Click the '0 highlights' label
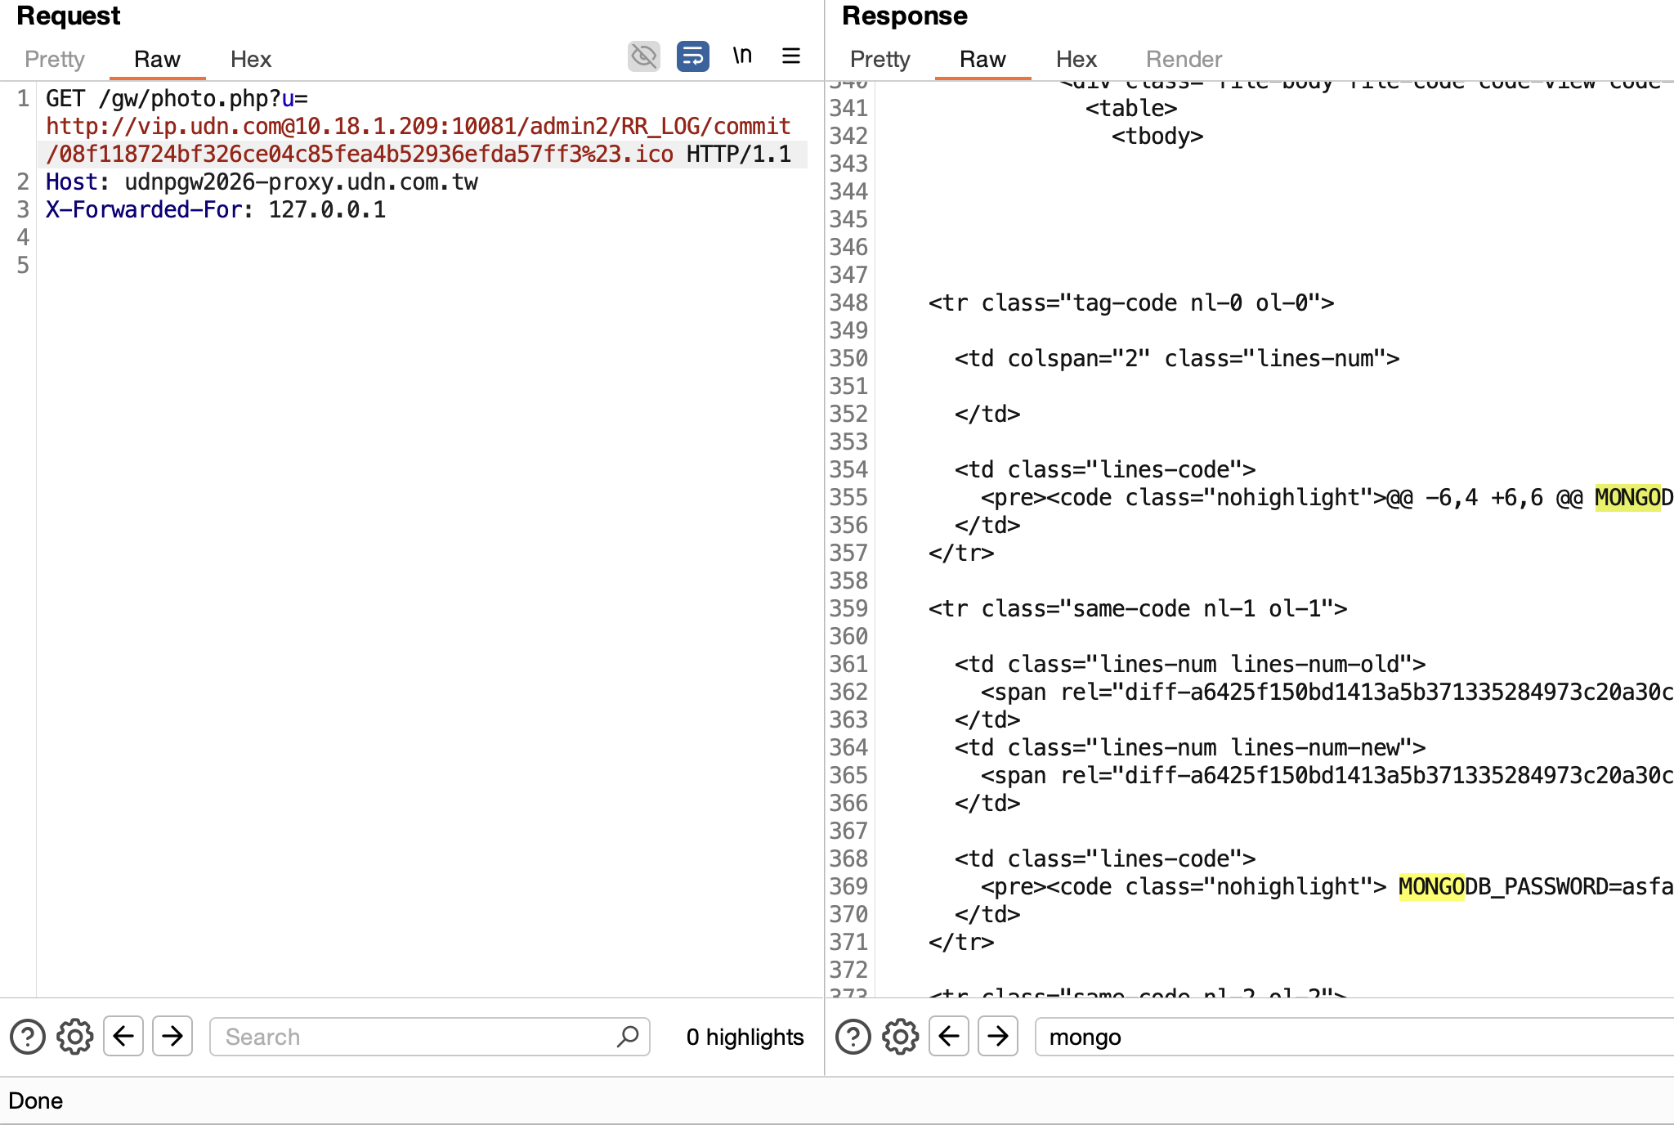 pyautogui.click(x=745, y=1037)
